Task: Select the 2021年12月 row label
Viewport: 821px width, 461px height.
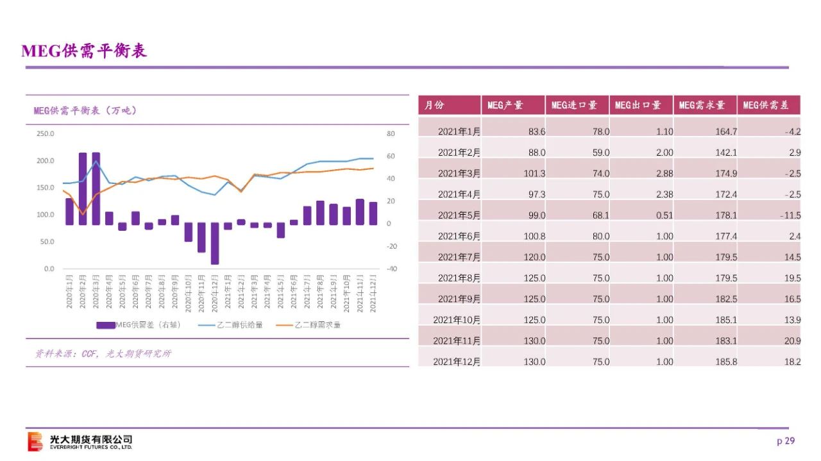Action: coord(457,362)
